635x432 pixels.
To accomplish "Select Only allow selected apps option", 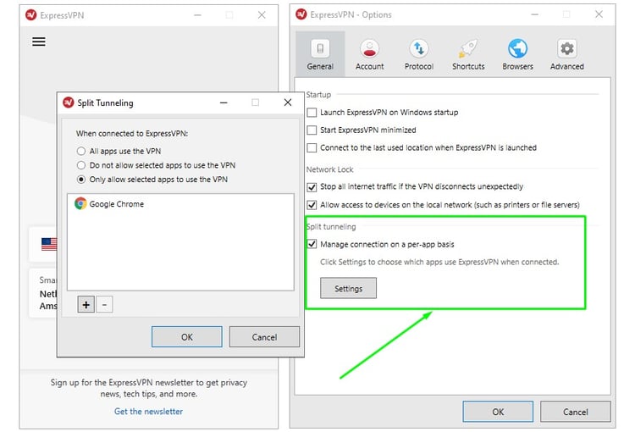I will [x=81, y=180].
